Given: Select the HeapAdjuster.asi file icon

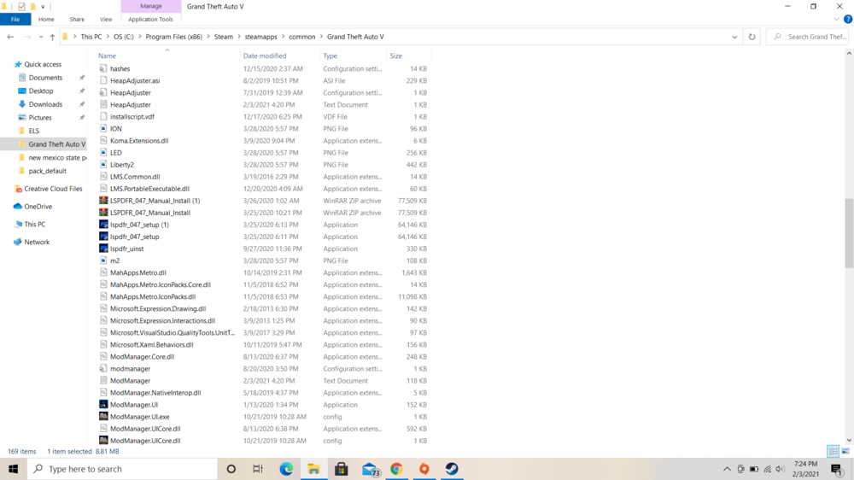Looking at the screenshot, I should pos(103,80).
